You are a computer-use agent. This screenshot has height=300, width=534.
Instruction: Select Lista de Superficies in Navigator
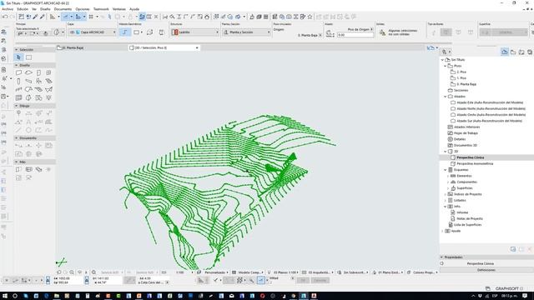[467, 225]
